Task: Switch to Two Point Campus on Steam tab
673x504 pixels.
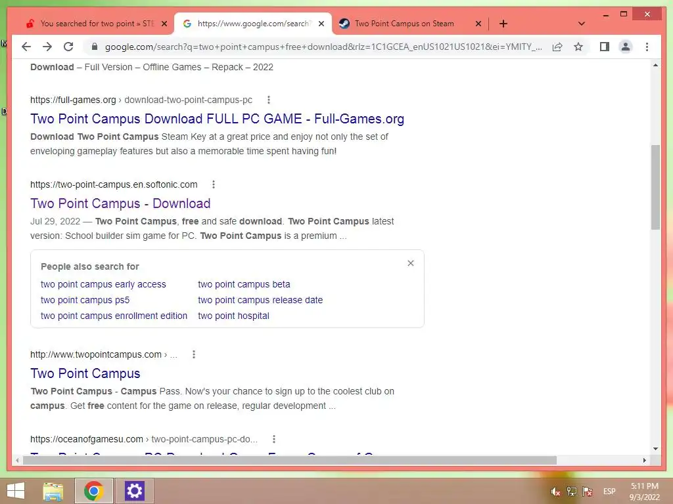Action: 404,24
